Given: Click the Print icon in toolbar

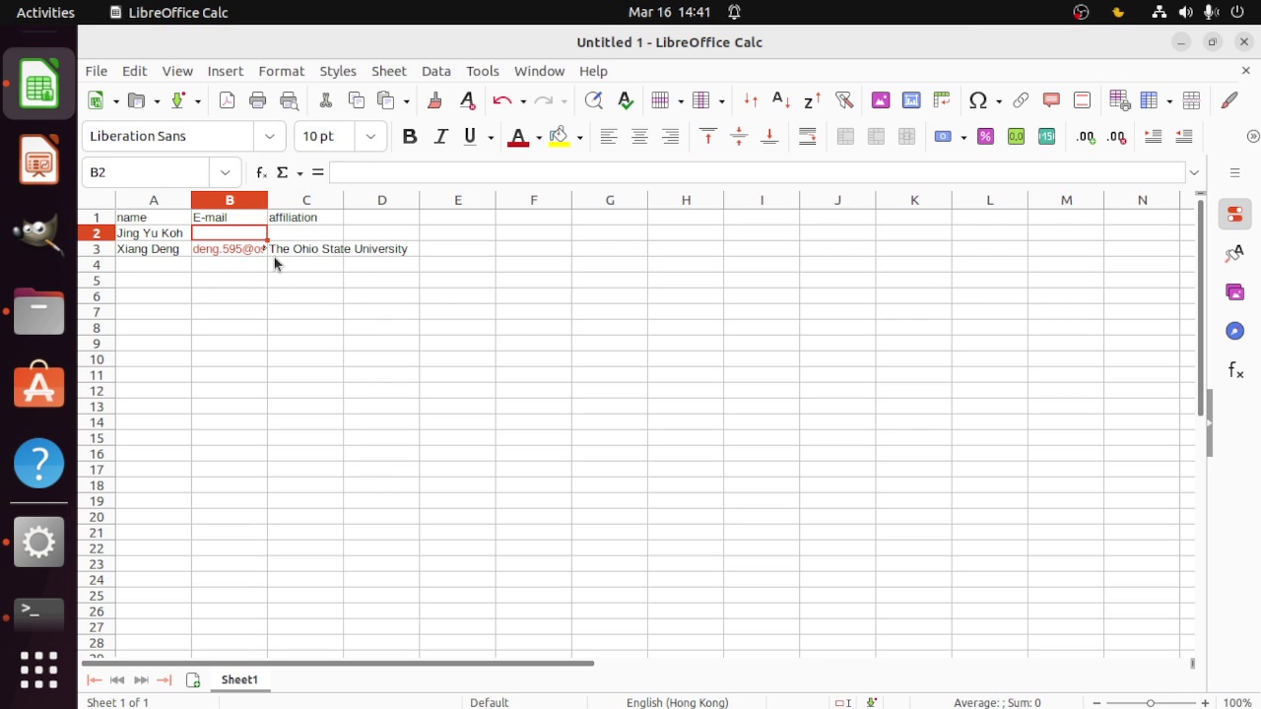Looking at the screenshot, I should click(x=258, y=100).
